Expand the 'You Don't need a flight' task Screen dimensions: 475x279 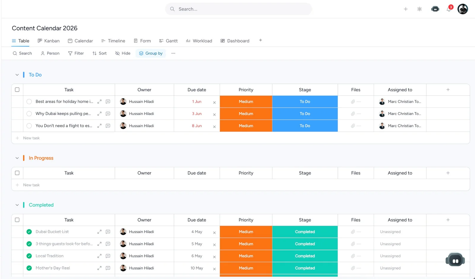coord(99,126)
